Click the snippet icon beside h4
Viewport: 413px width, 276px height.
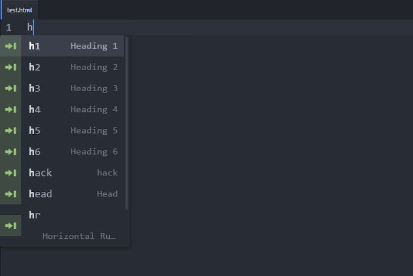[x=11, y=109]
